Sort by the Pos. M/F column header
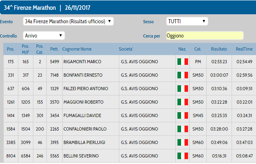 coord(26,49)
